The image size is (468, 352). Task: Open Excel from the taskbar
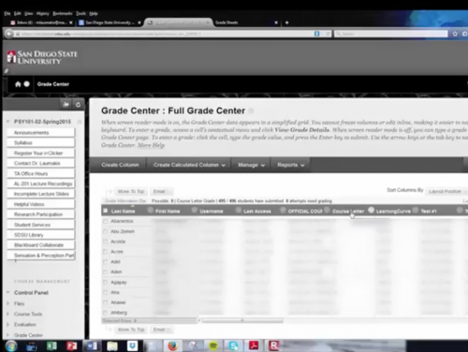click(51, 345)
